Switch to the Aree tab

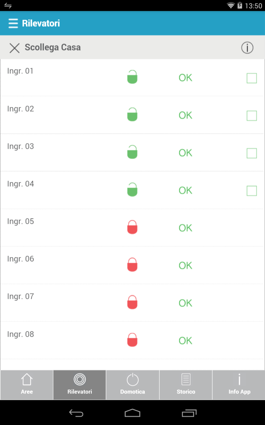(x=27, y=385)
